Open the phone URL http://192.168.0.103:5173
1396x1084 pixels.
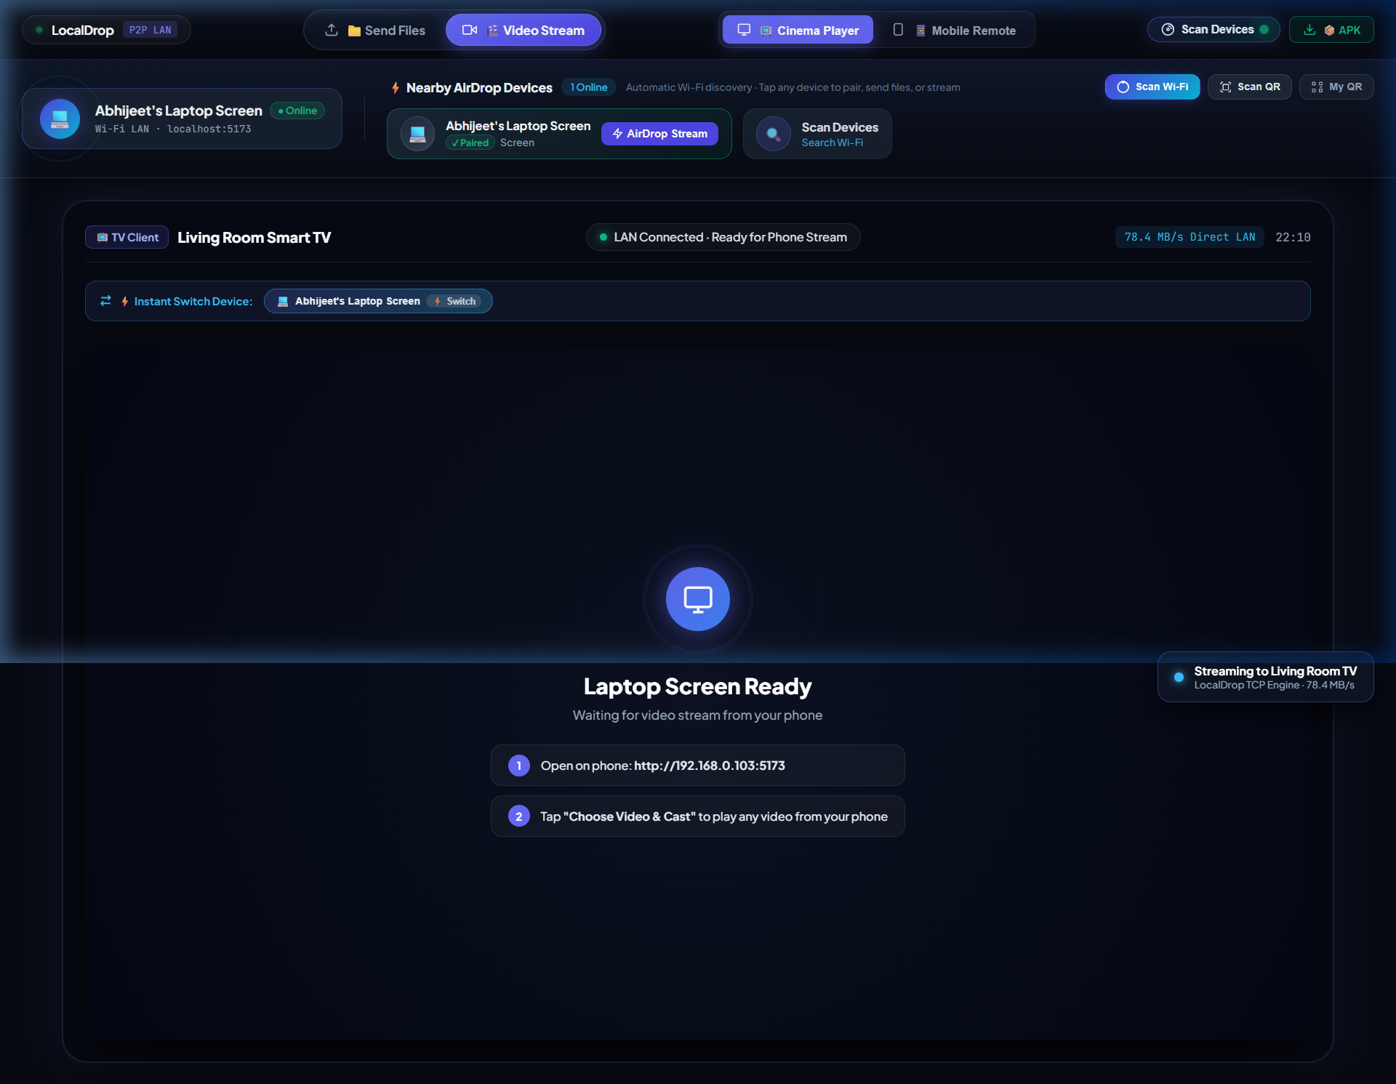point(709,766)
